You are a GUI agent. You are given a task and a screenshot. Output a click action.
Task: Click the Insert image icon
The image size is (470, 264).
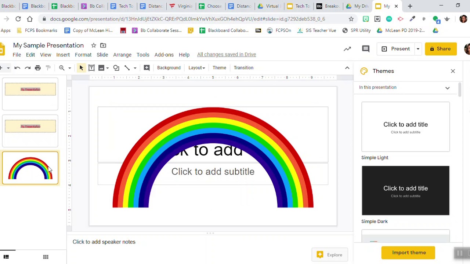[x=101, y=68]
